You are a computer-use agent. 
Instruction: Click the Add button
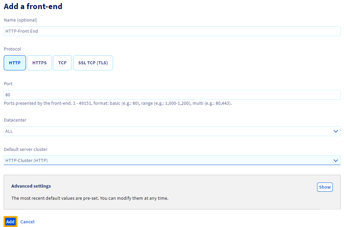[10, 222]
